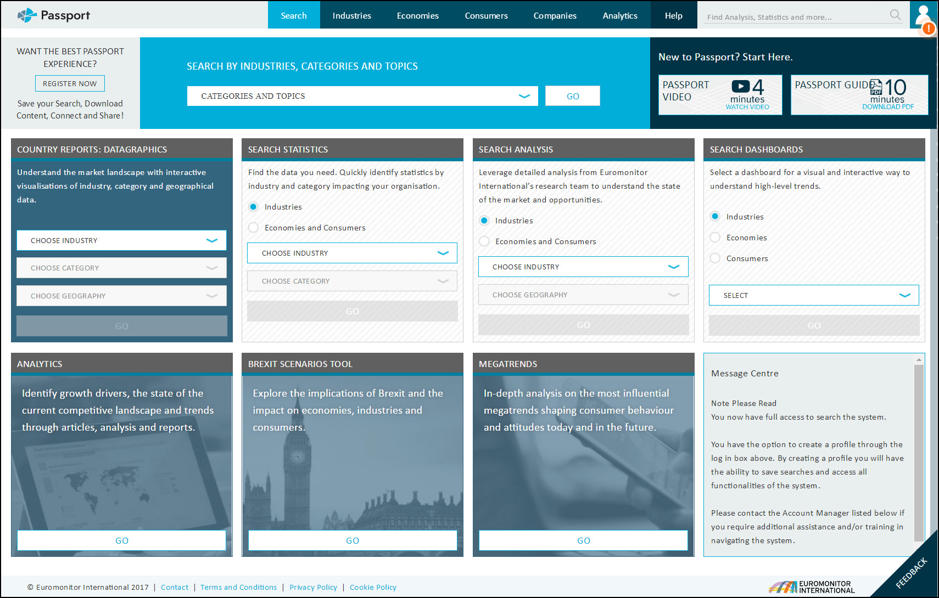Select Industries radio in Search Dashboards
This screenshot has height=598, width=939.
pos(715,217)
